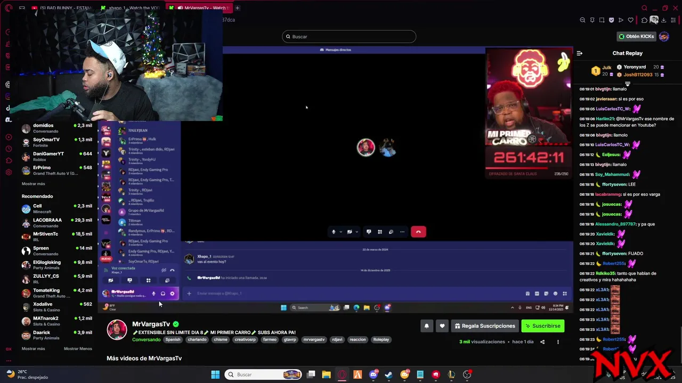682x383 pixels.
Task: Click the green Suscribirse button
Action: point(542,326)
